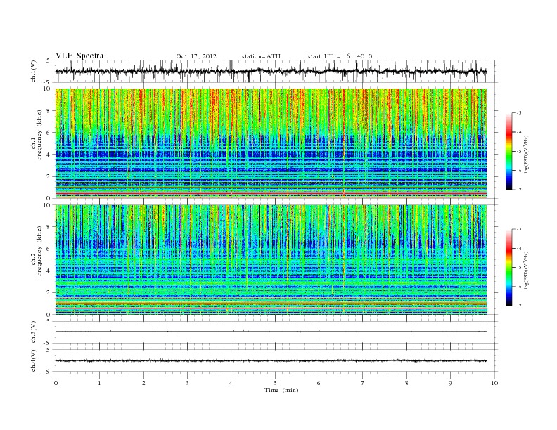The height and width of the screenshot is (430, 557).
Task: Click the "ch.1(V)" waveform axis label
Action: click(34, 71)
